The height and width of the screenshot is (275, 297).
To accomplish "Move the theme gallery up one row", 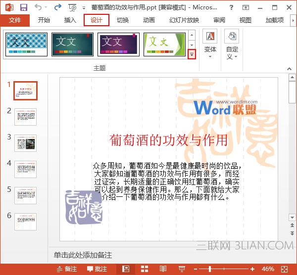I will tap(192, 35).
